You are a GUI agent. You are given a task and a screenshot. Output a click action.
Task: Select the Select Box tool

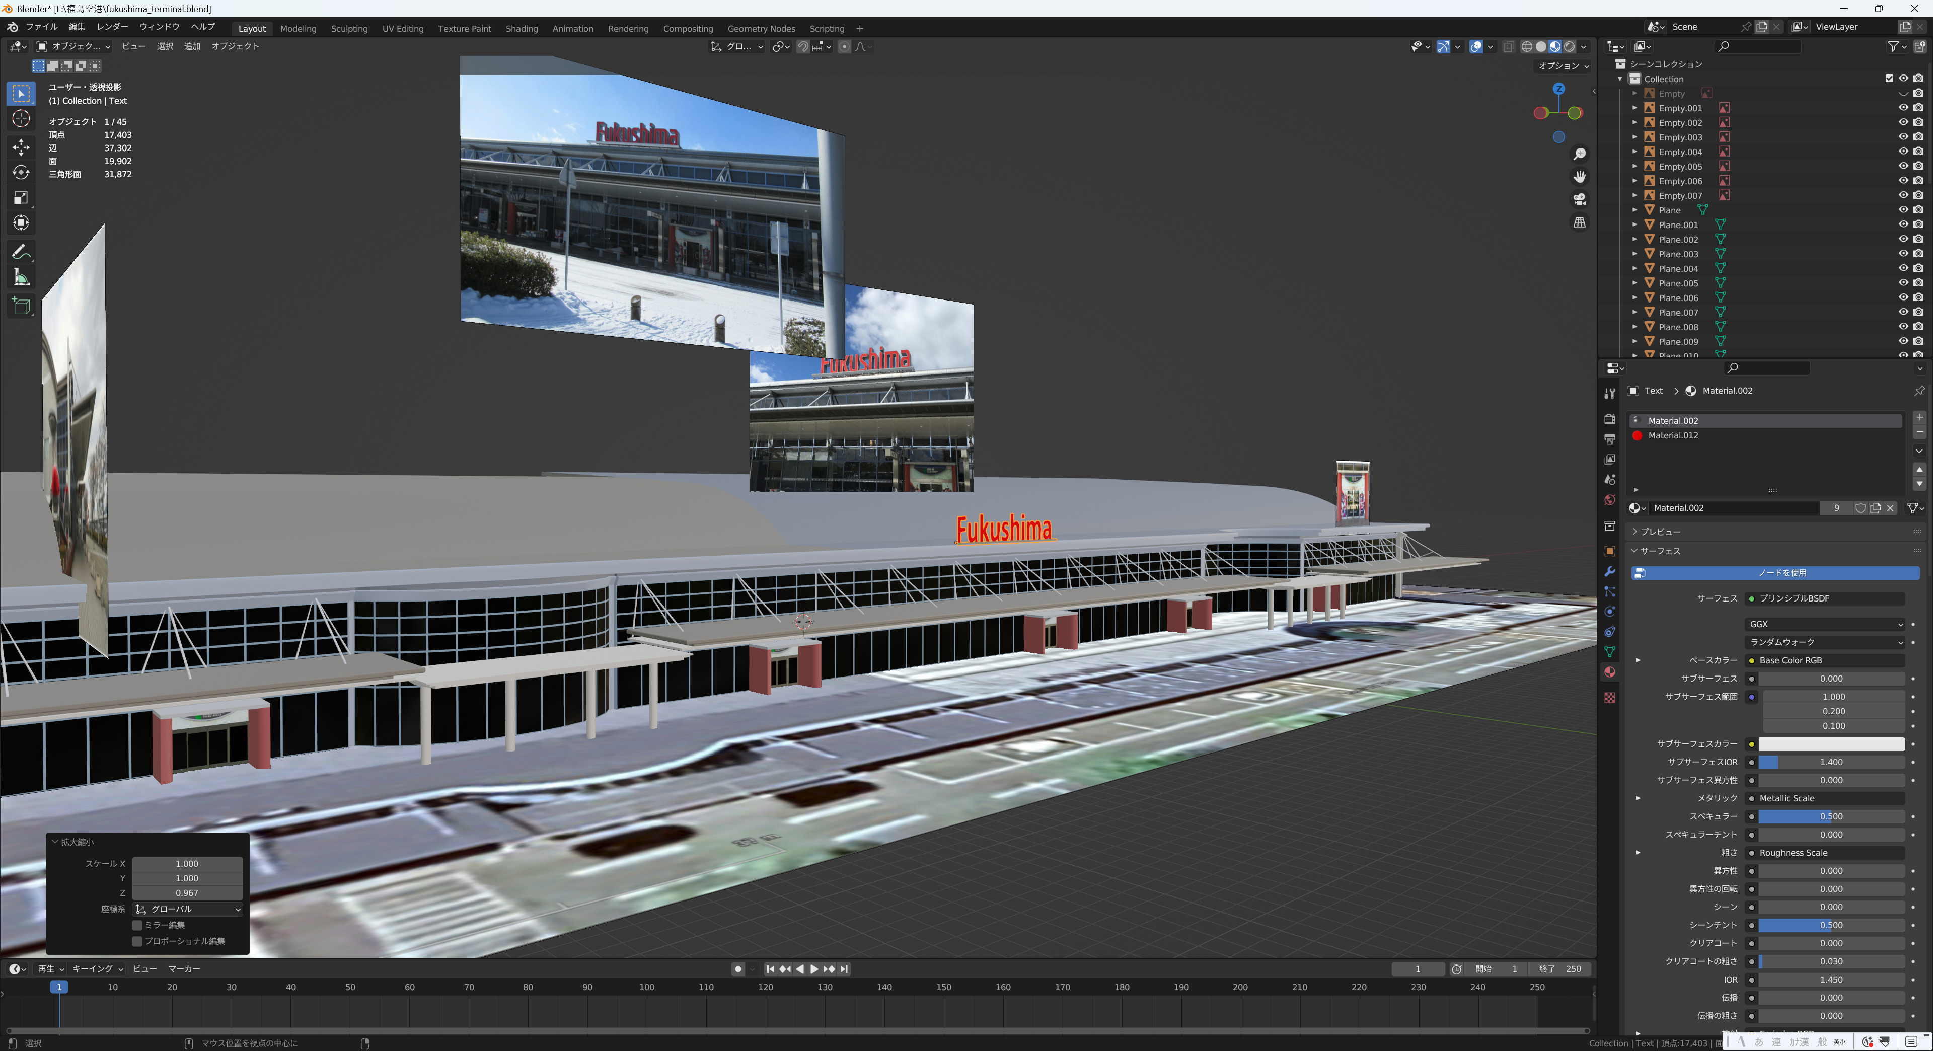point(21,93)
